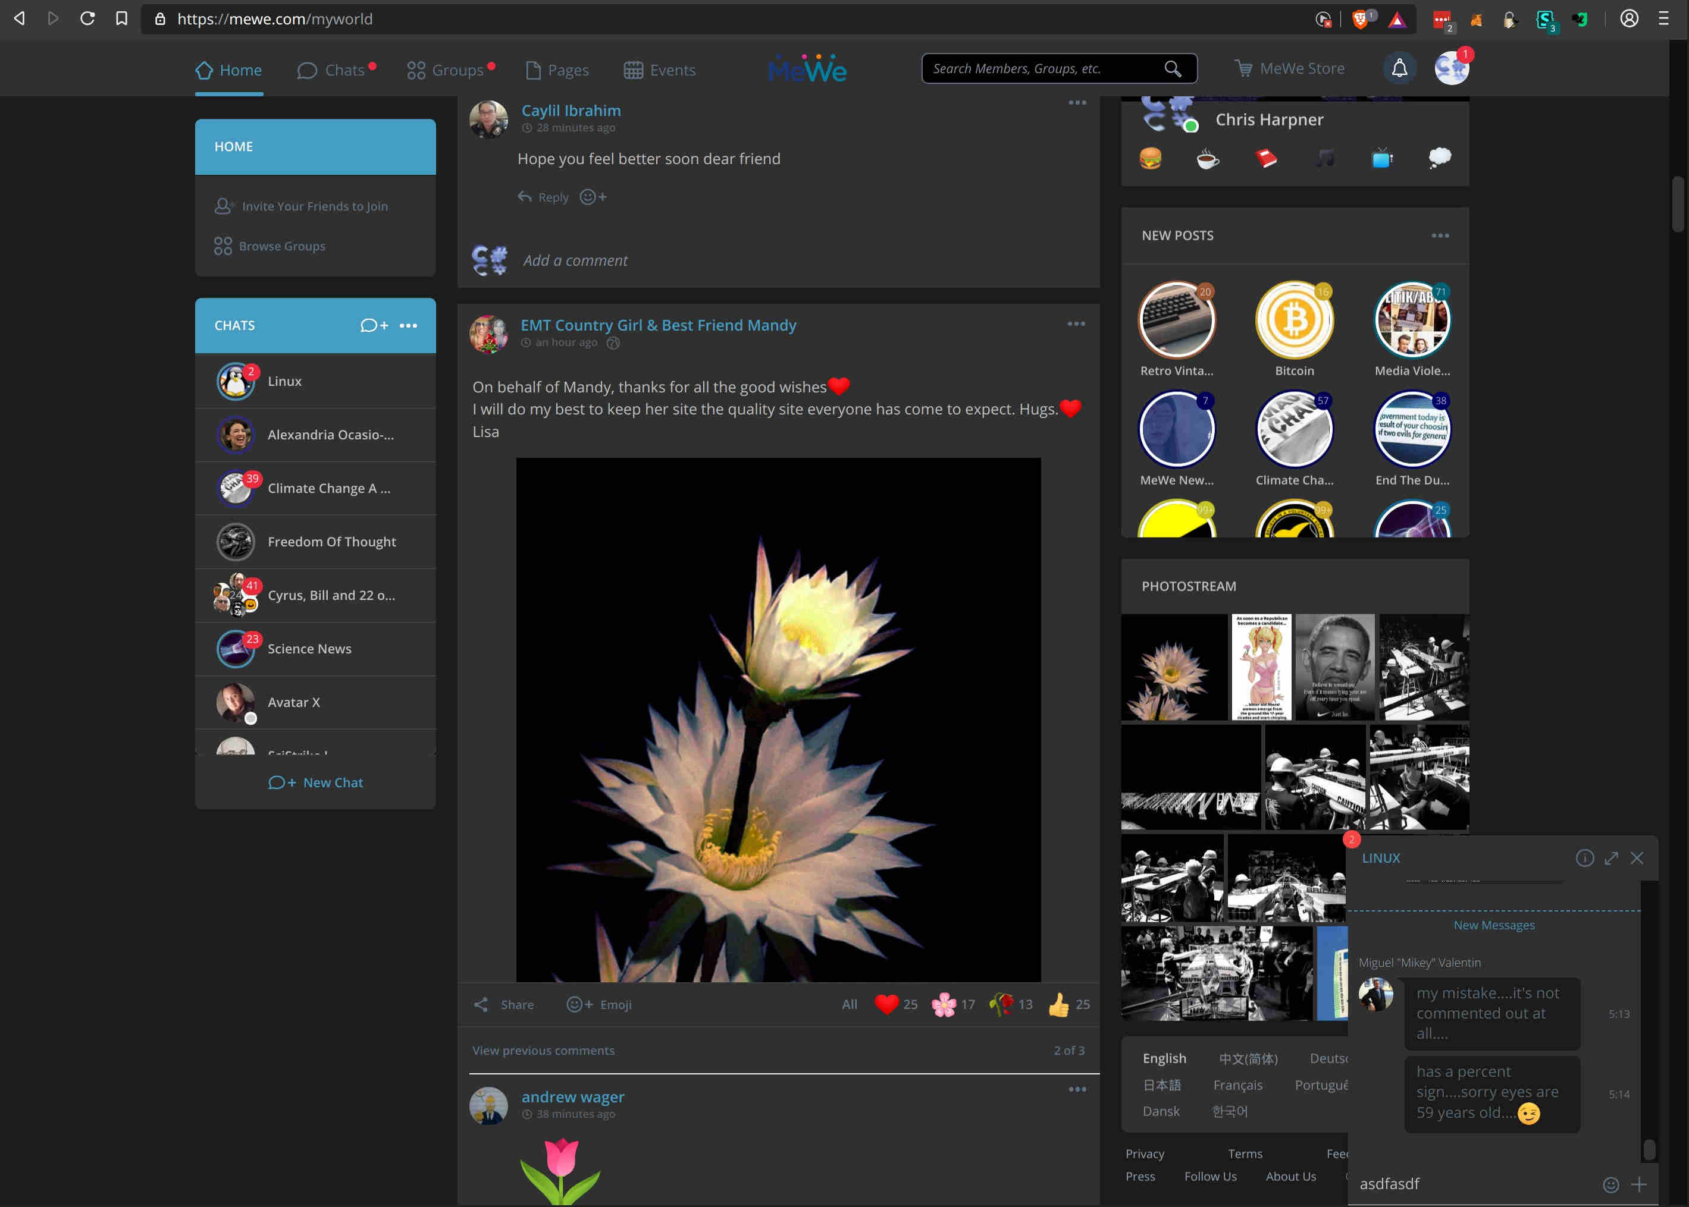1689x1207 pixels.
Task: Open the Chats panel options menu
Action: pyautogui.click(x=408, y=325)
